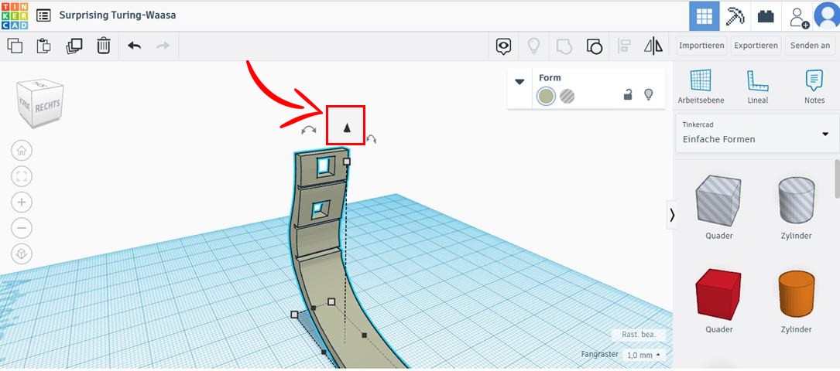This screenshot has height=371, width=840.
Task: Undo the last action
Action: coord(134,46)
